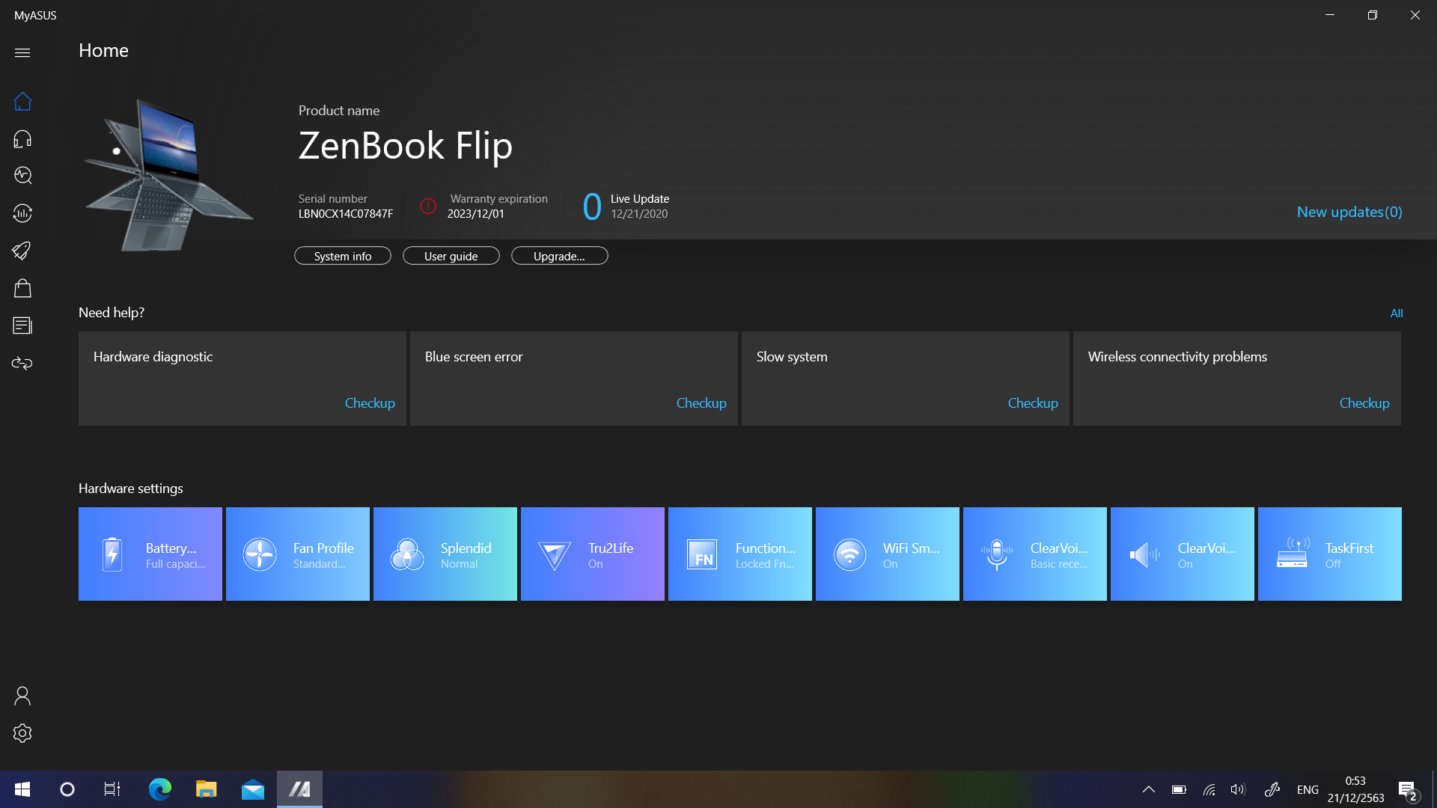This screenshot has height=808, width=1437.
Task: Open Task View on the taskbar
Action: 112,789
